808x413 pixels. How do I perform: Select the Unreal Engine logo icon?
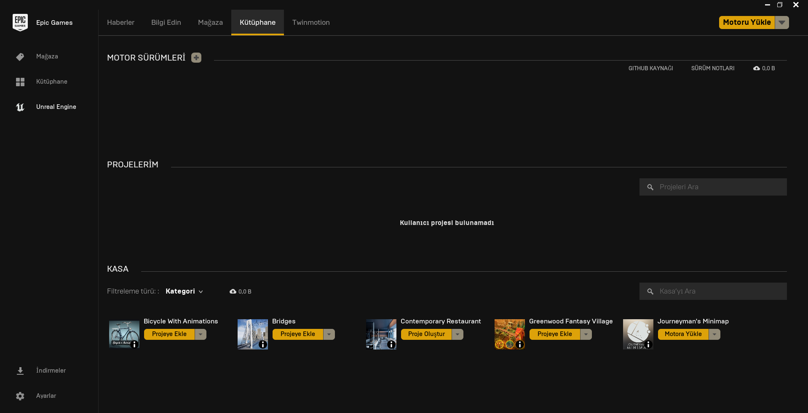point(20,107)
